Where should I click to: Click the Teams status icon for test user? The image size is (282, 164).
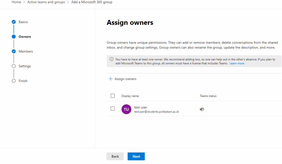coord(202,109)
